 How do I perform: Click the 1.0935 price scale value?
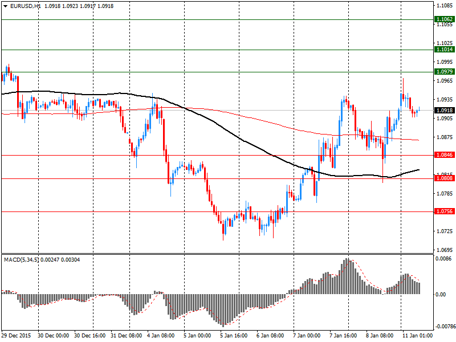coord(445,100)
